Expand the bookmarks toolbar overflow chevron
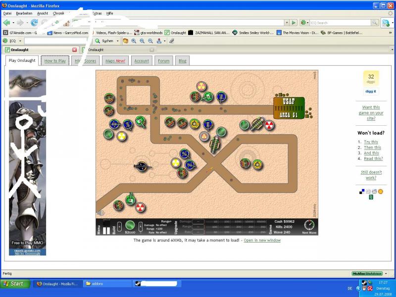The height and width of the screenshot is (297, 396). [x=390, y=33]
